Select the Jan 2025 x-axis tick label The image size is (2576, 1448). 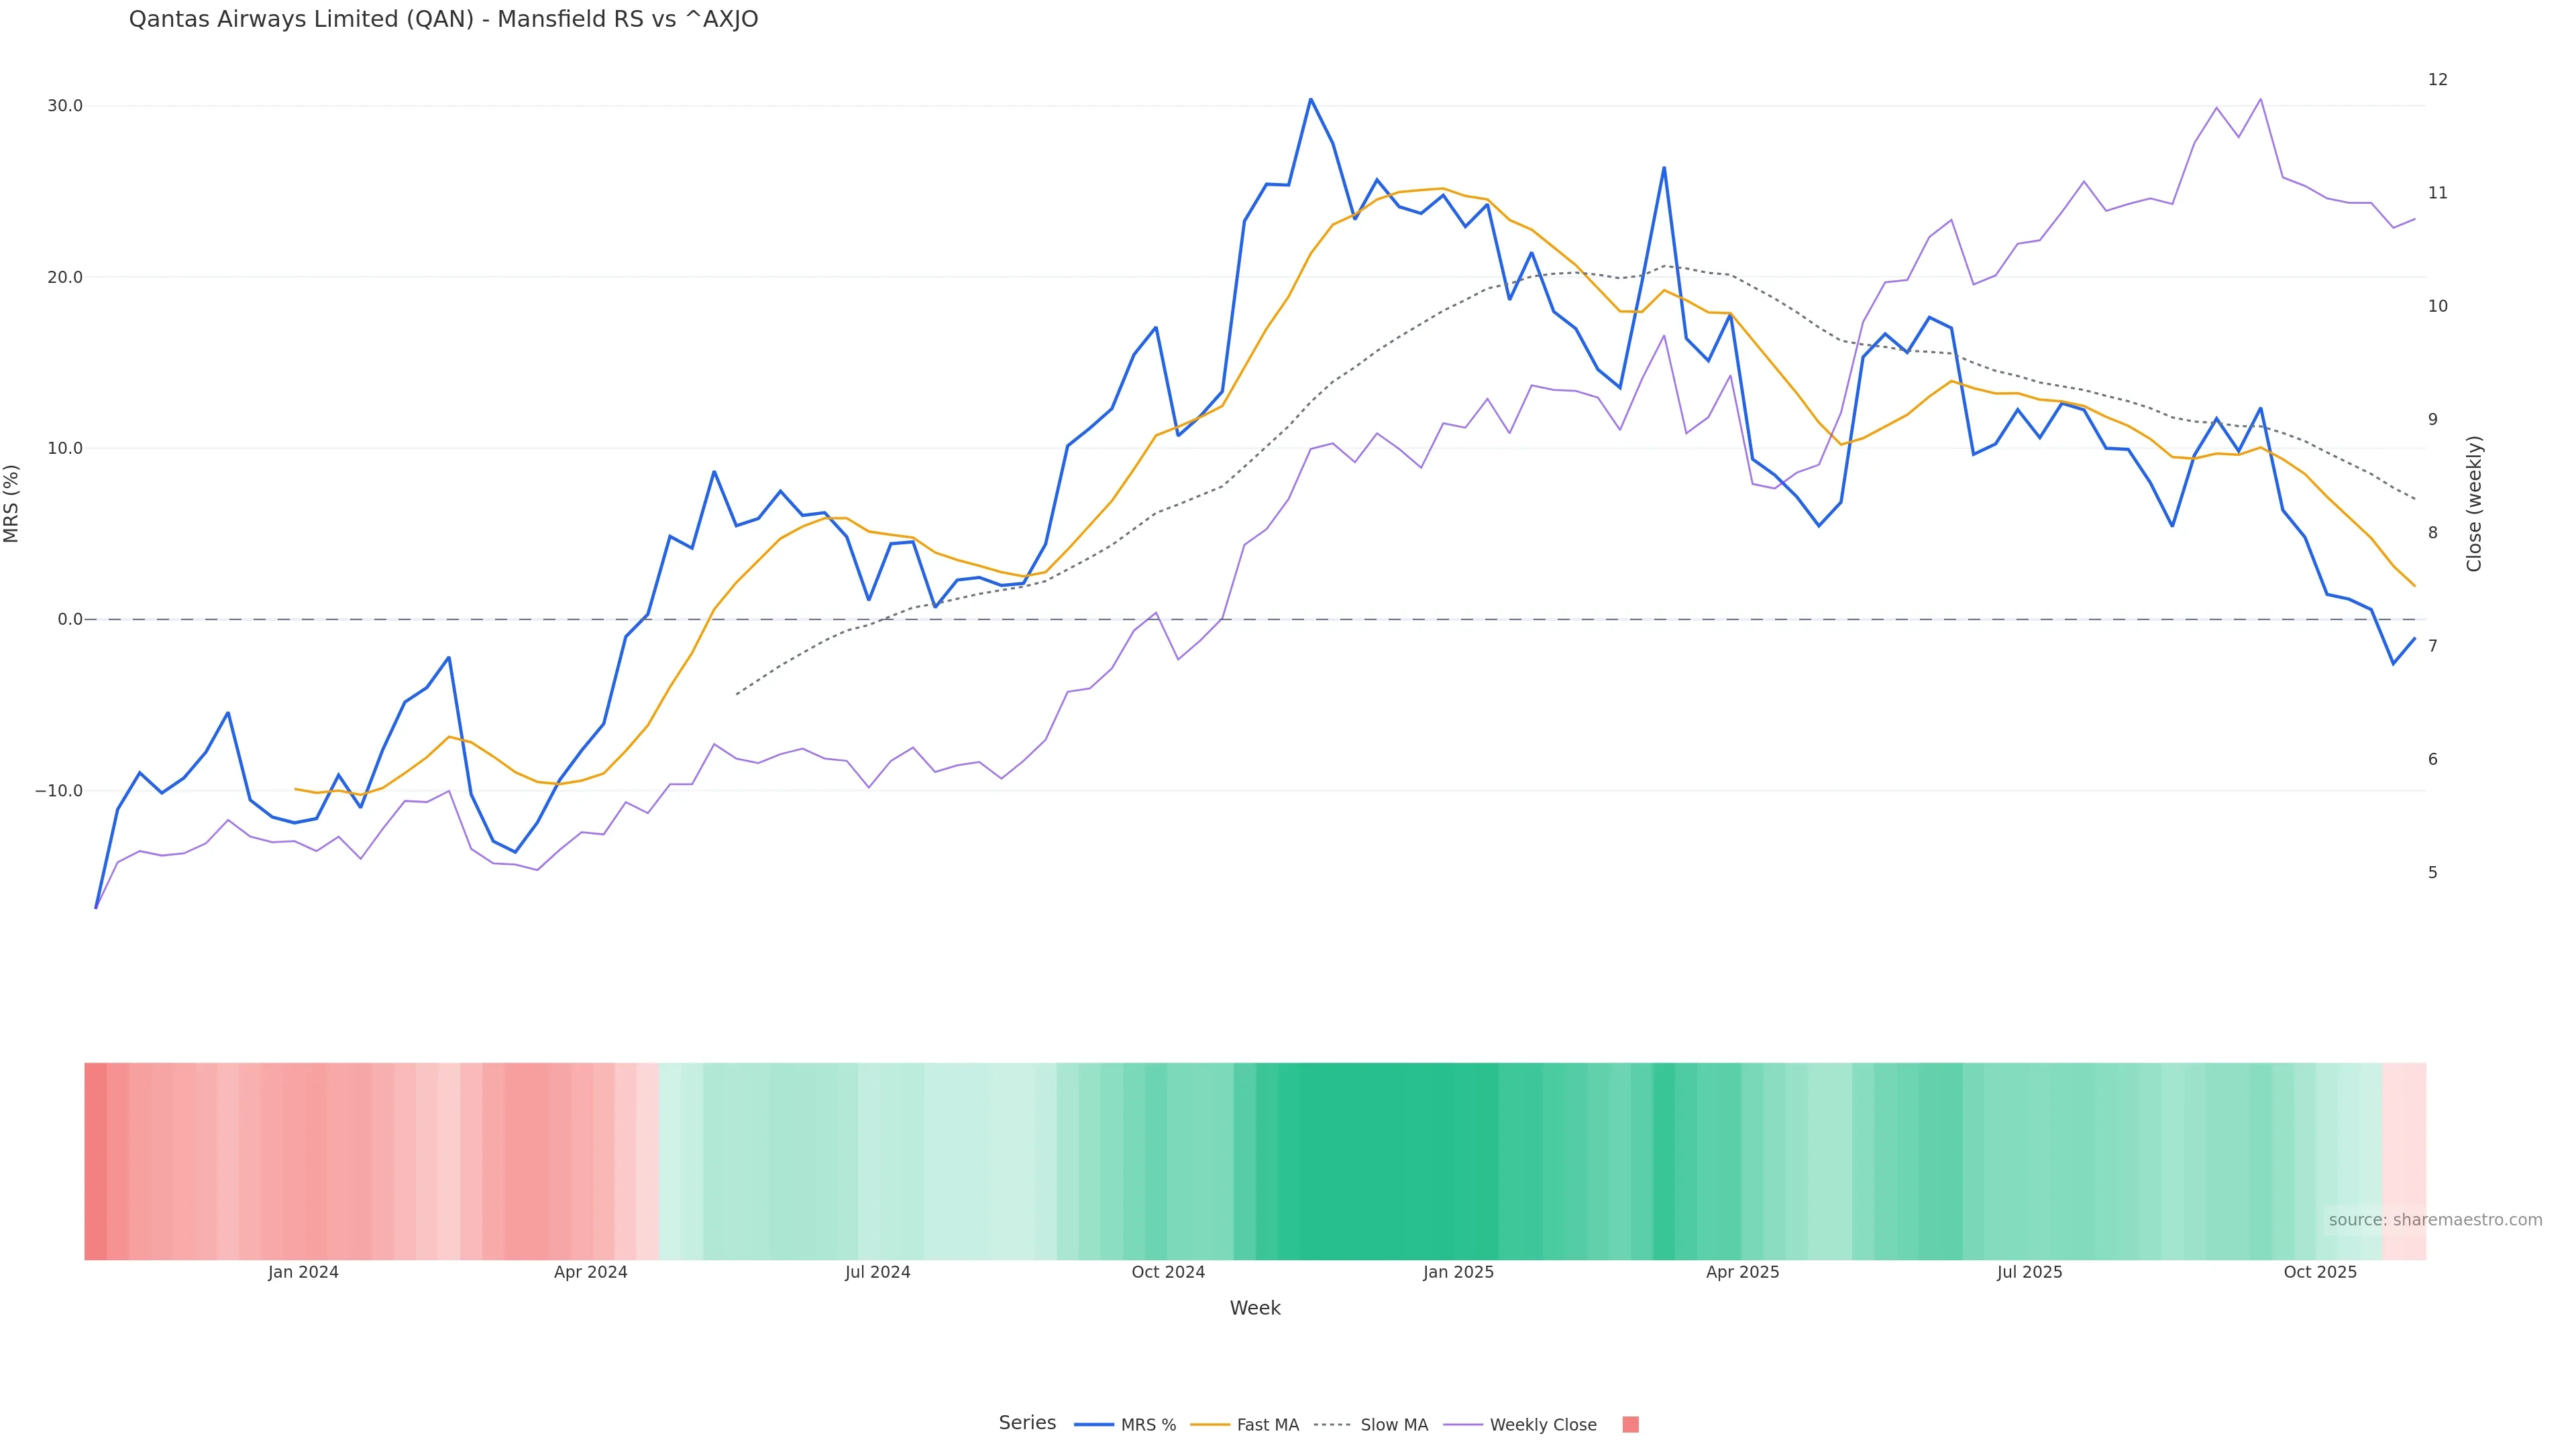tap(1458, 1272)
